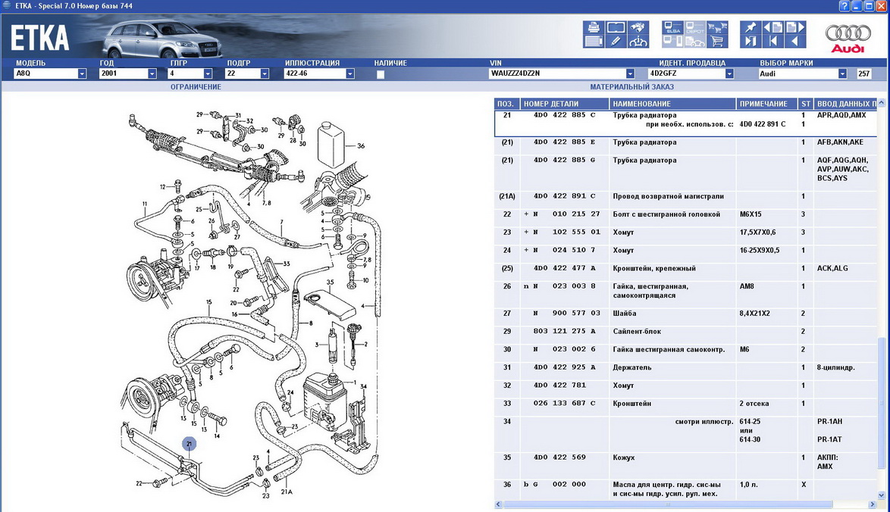Switch to the Материальный заказ tab
The height and width of the screenshot is (512, 890).
(631, 87)
